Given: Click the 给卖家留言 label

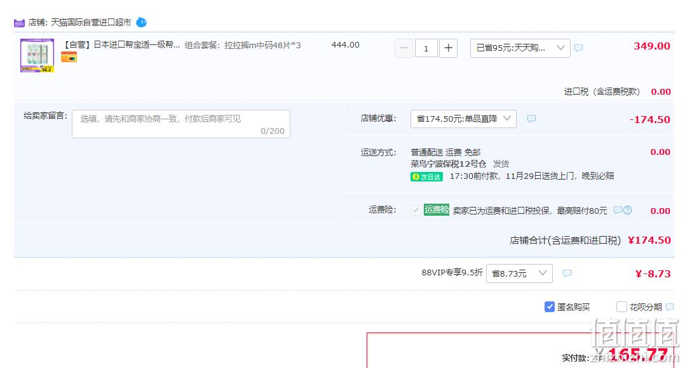Looking at the screenshot, I should [x=46, y=115].
